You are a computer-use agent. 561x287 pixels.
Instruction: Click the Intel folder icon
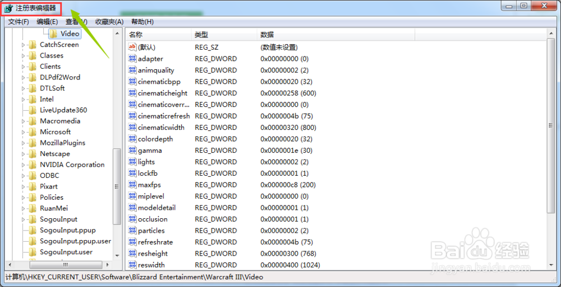click(x=33, y=99)
